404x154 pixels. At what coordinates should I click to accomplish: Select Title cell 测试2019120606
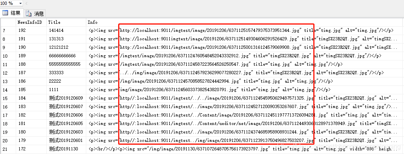[x=66, y=115]
